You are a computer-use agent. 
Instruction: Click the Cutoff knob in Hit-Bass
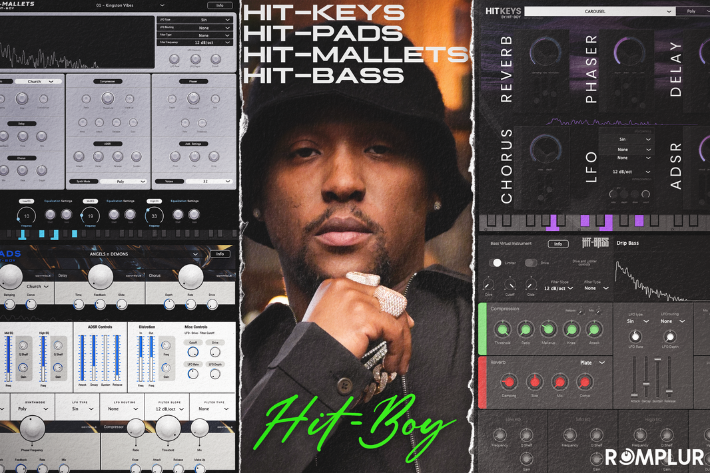tap(510, 285)
